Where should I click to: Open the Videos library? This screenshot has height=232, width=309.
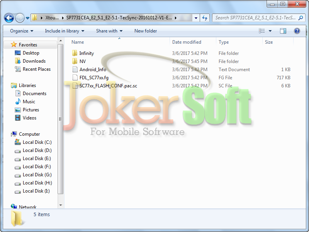30,118
